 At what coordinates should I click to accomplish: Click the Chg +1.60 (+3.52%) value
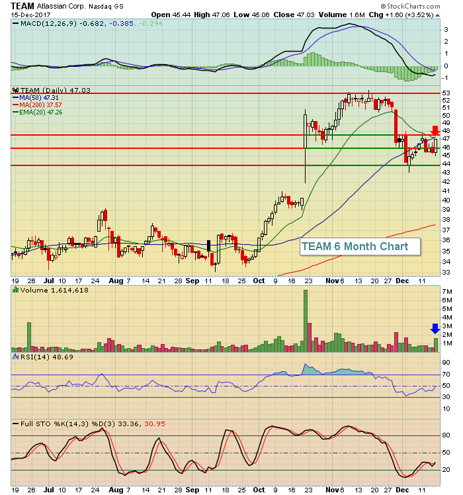tap(401, 15)
